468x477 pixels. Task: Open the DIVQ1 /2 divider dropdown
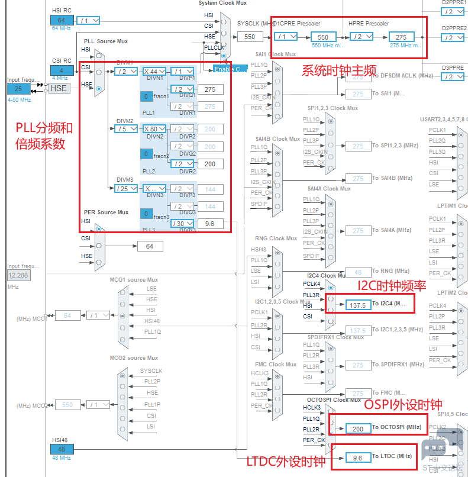pyautogui.click(x=182, y=89)
